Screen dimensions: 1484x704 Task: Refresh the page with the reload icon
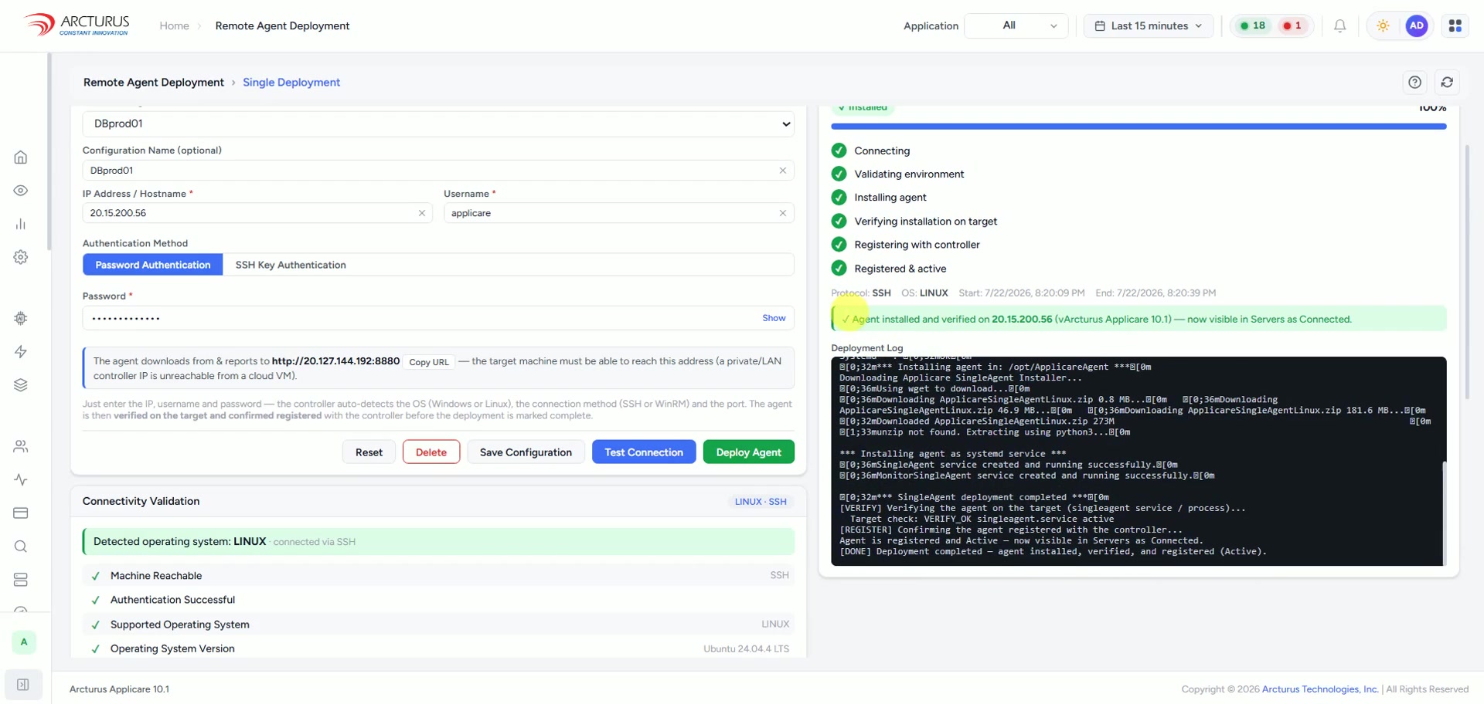click(1447, 83)
